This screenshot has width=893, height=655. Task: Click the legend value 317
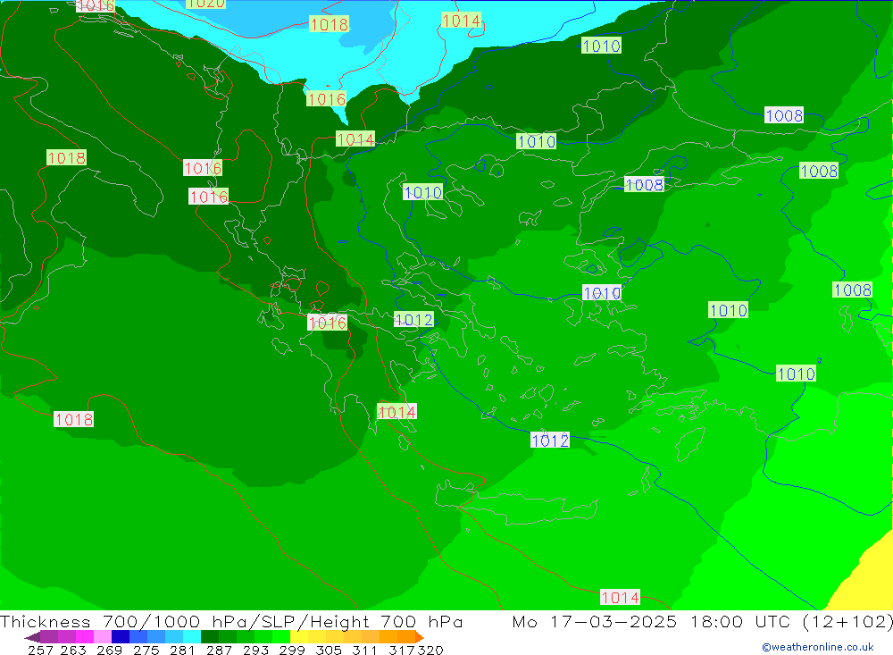402,650
